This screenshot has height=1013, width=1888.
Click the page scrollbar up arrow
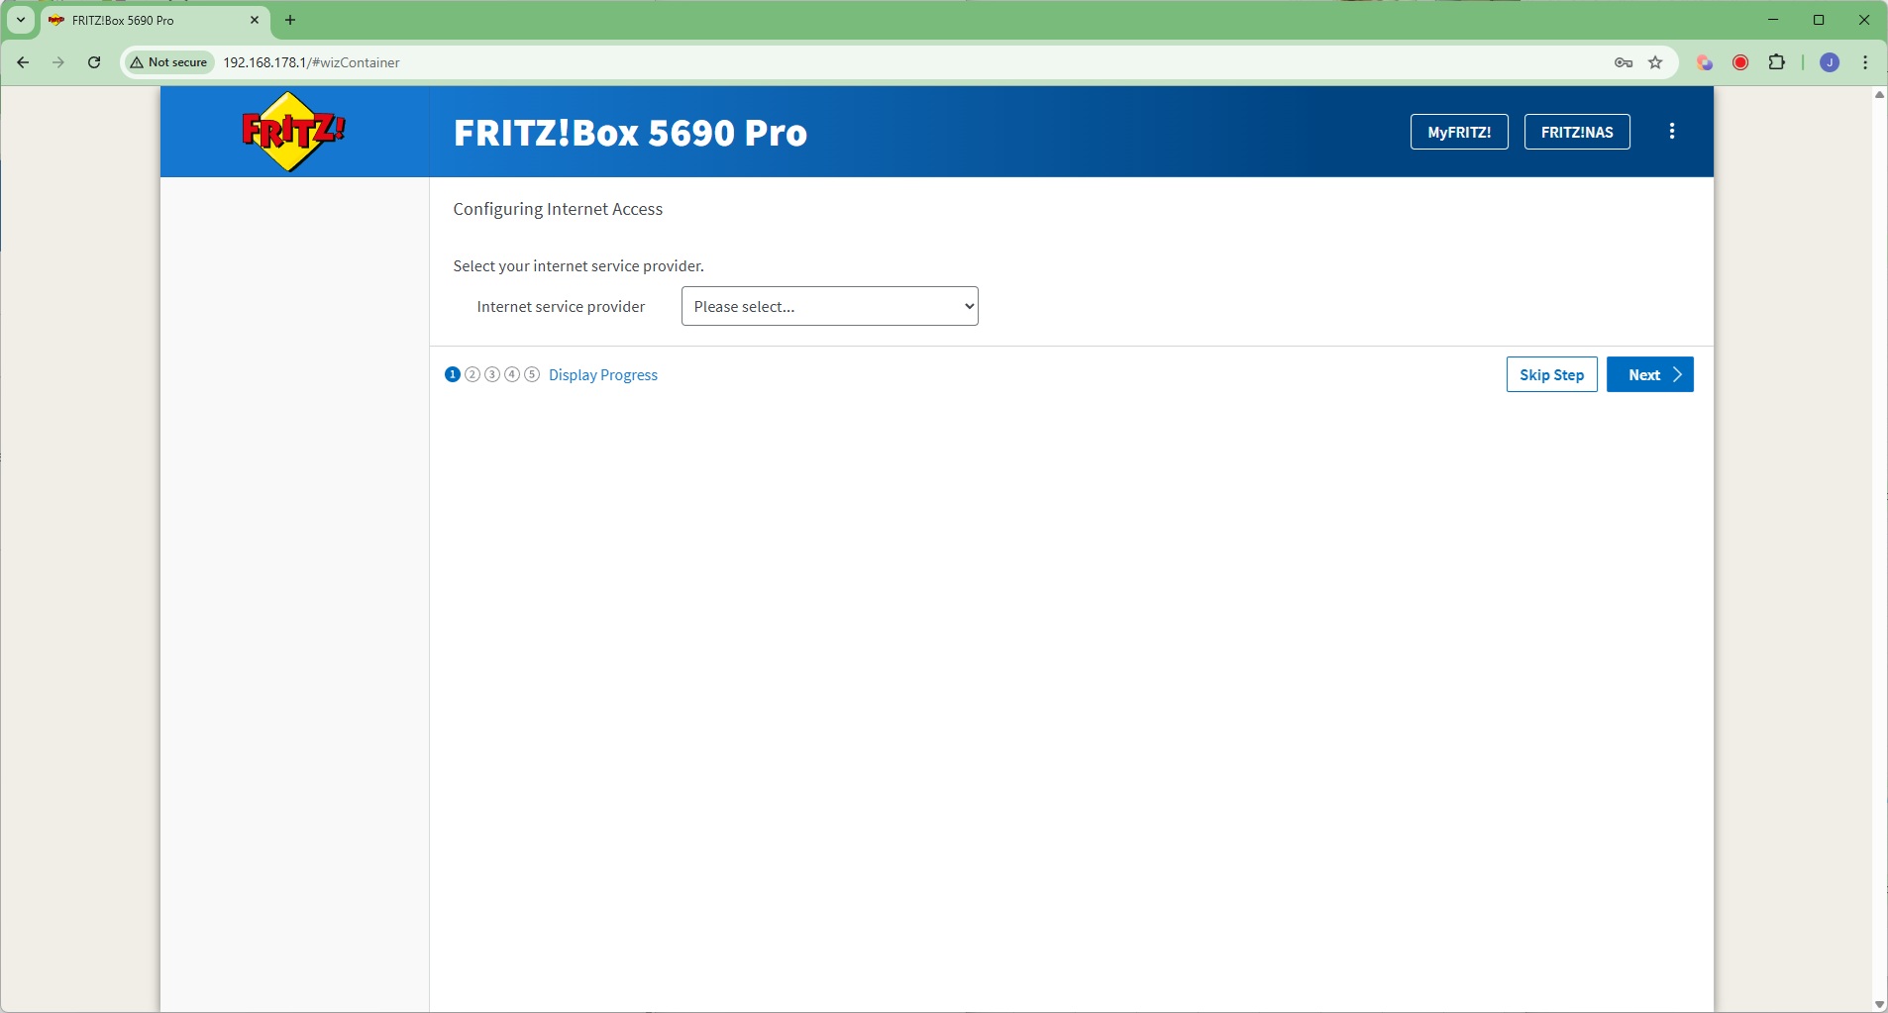(x=1879, y=95)
